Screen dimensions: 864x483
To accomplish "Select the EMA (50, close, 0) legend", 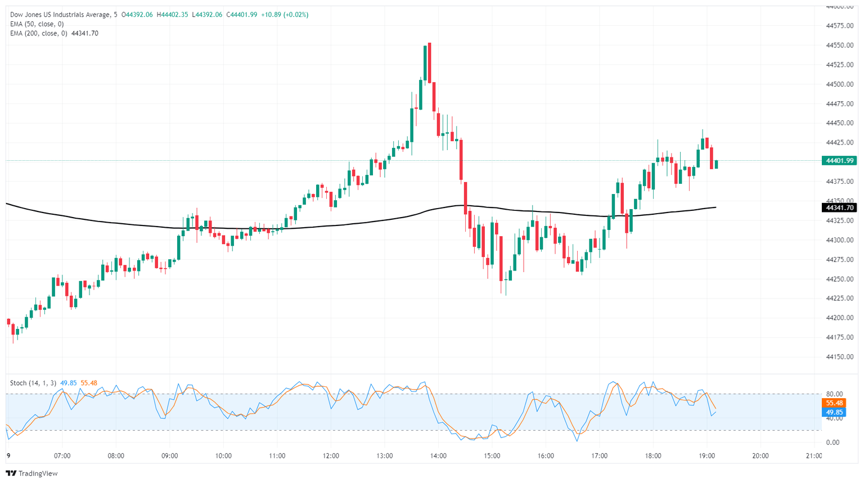I will [x=37, y=24].
